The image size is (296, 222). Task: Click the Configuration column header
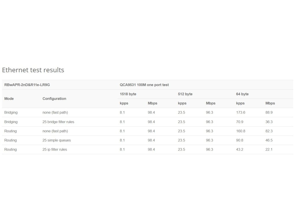[x=54, y=99]
